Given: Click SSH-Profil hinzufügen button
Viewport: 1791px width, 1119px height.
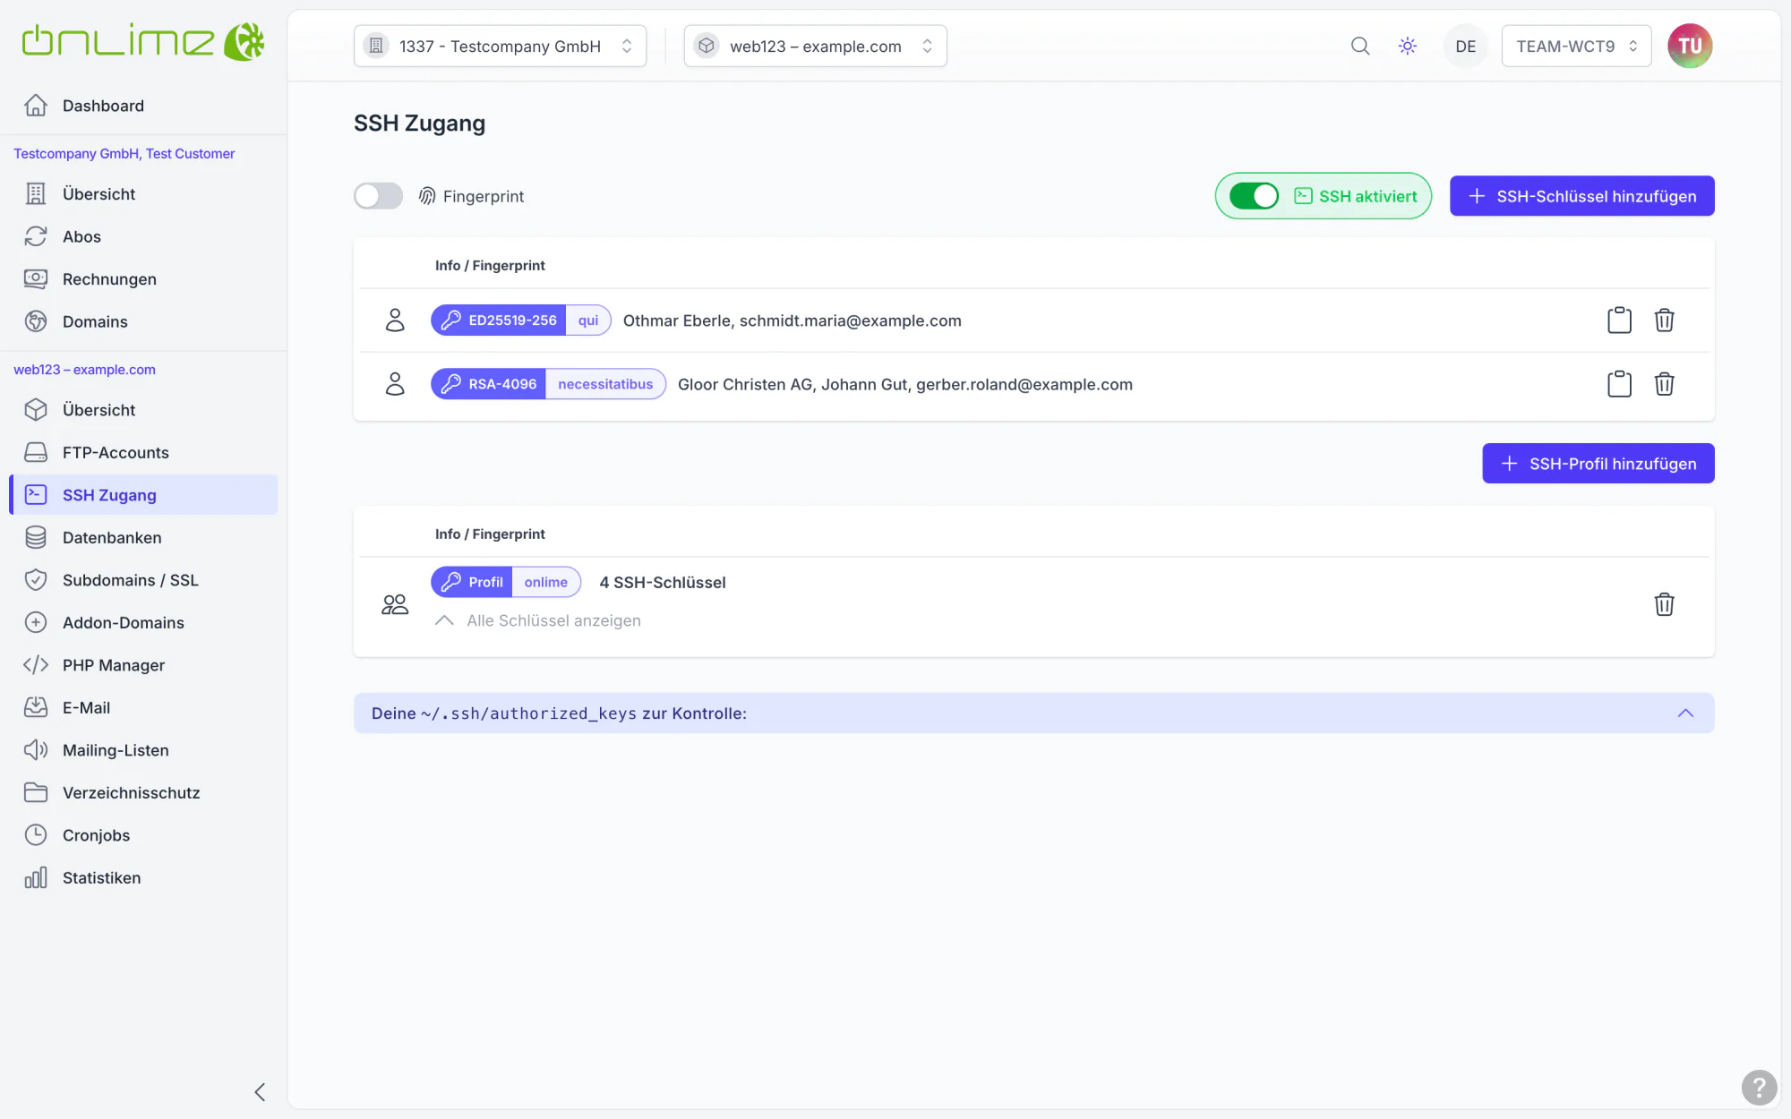Looking at the screenshot, I should 1598,464.
